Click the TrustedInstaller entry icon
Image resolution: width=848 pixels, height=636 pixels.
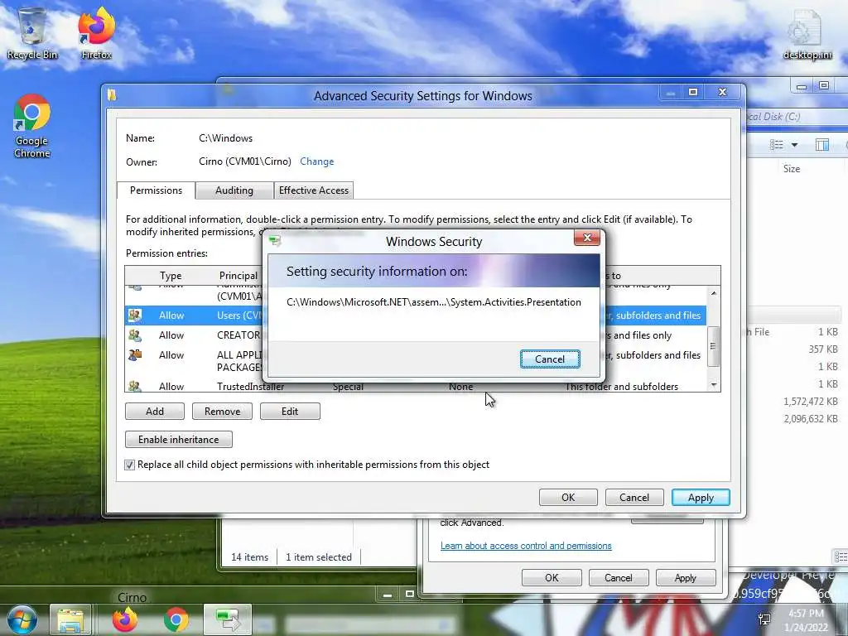tap(135, 386)
